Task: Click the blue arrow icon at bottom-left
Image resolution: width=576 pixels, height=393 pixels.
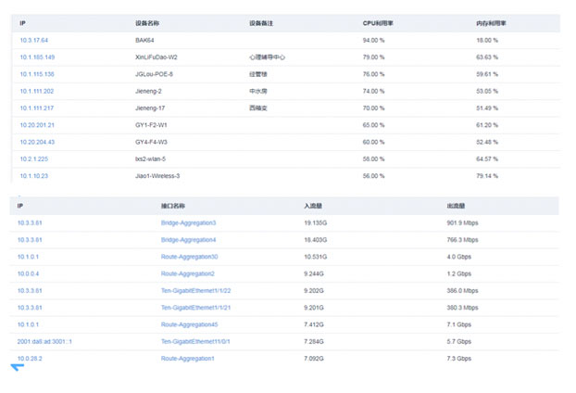Action: coord(17,368)
